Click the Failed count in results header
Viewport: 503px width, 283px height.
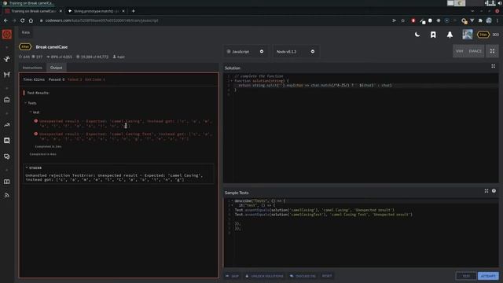[x=75, y=79]
